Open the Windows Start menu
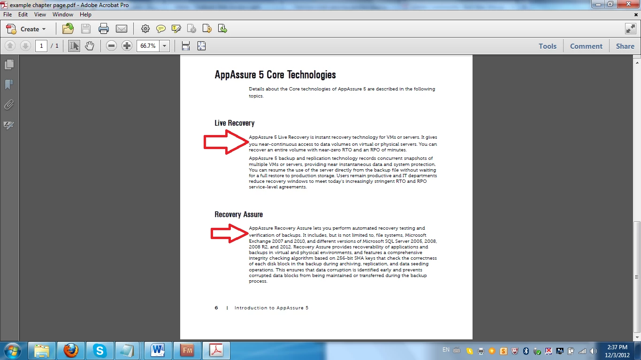Image resolution: width=641 pixels, height=360 pixels. pyautogui.click(x=12, y=350)
